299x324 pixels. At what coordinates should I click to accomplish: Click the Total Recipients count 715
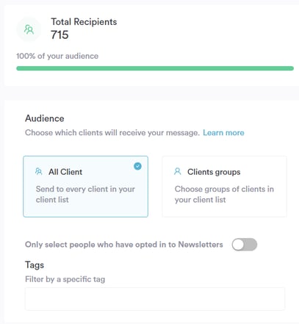click(60, 35)
